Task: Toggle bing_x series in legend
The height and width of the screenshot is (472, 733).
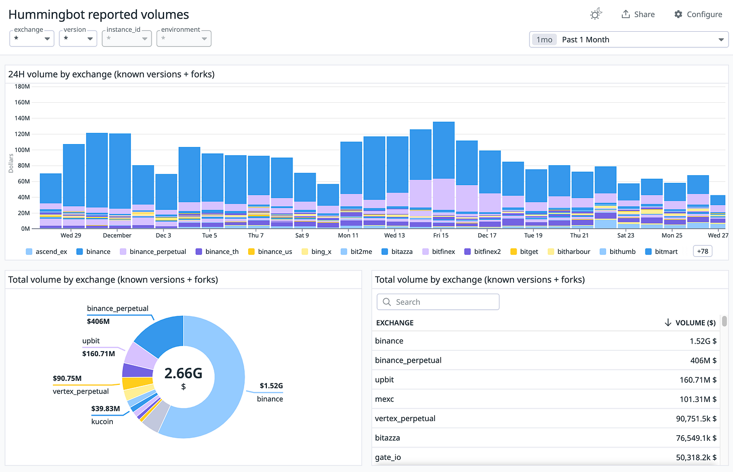Action: 316,251
